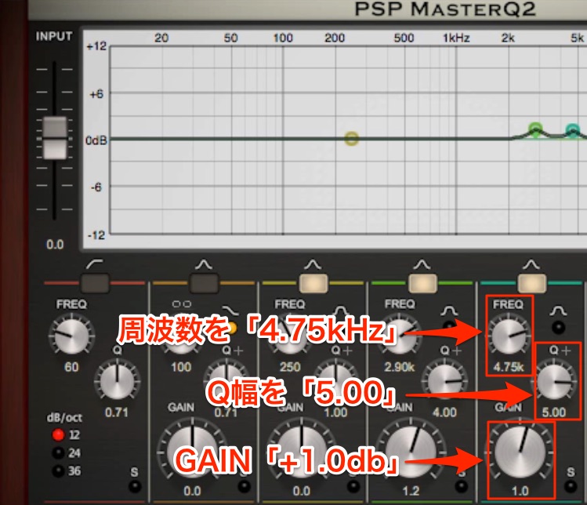Click the 0.71 value under the high-pass Q knob
The height and width of the screenshot is (505, 587).
[x=117, y=412]
